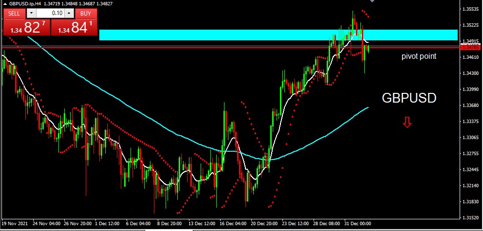Screen dimensions: 483x231
Task: Click the 6 Dec 04:00 time label
Action: click(138, 223)
